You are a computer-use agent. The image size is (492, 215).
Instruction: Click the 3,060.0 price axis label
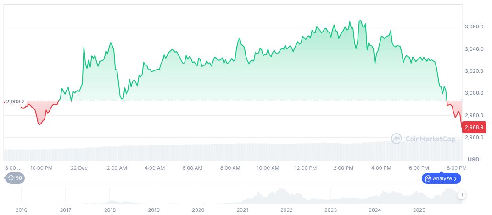pyautogui.click(x=475, y=27)
